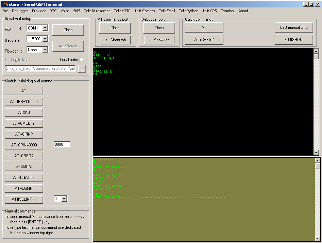Toggle the Local echo checkbox
Viewport: 322px width, 243px height.
click(82, 60)
